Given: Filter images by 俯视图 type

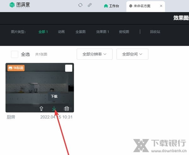Looking at the screenshot, I should 124,32.
